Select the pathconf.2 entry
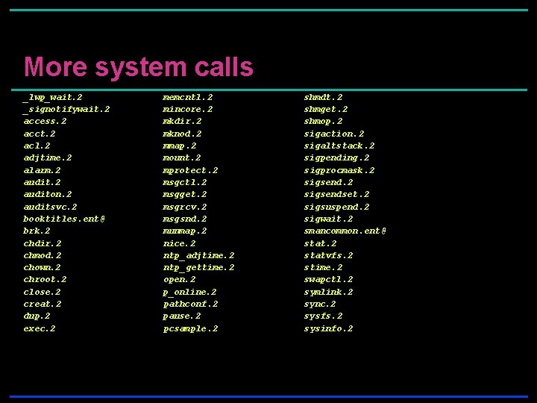This screenshot has height=403, width=537. (191, 304)
